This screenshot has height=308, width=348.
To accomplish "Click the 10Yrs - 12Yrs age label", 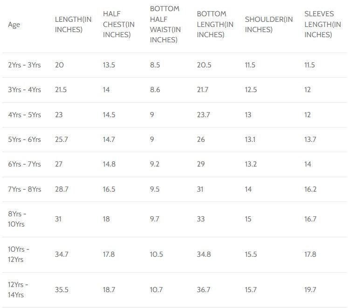I will pos(19,254).
